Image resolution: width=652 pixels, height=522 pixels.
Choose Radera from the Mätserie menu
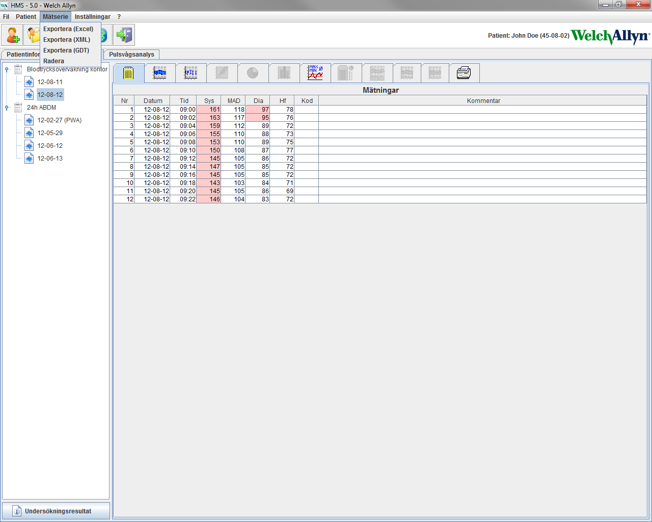(x=70, y=61)
